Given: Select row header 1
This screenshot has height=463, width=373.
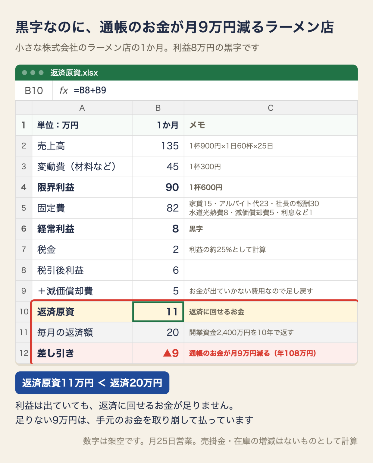Looking at the screenshot, I should point(24,125).
